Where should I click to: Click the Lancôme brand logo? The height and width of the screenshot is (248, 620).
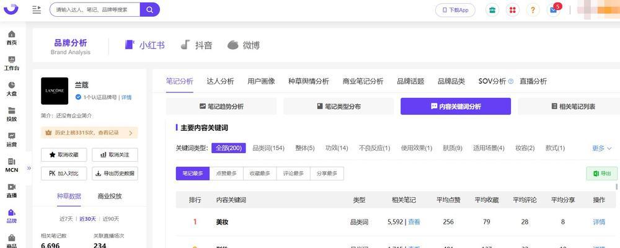coord(55,91)
